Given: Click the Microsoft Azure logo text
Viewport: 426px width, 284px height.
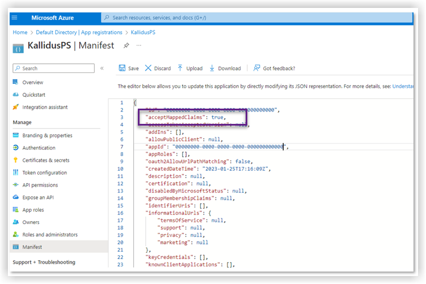Looking at the screenshot, I should (52, 18).
